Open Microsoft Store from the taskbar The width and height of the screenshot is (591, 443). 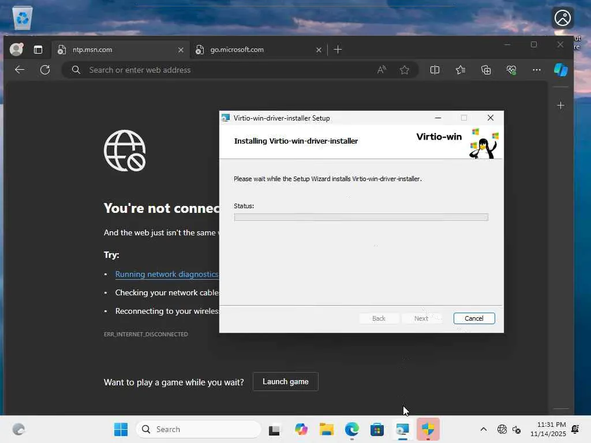coord(377,429)
